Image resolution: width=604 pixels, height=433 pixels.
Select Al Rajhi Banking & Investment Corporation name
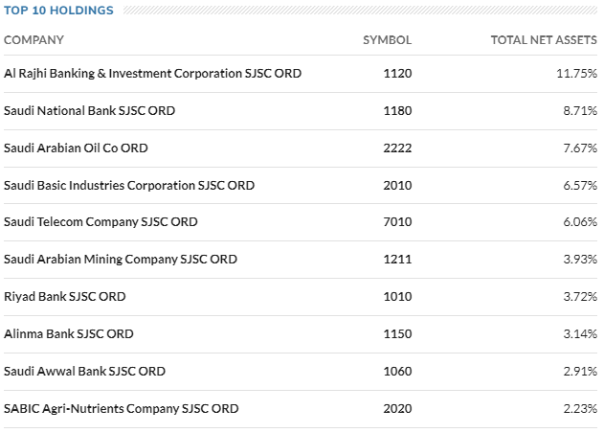(152, 73)
